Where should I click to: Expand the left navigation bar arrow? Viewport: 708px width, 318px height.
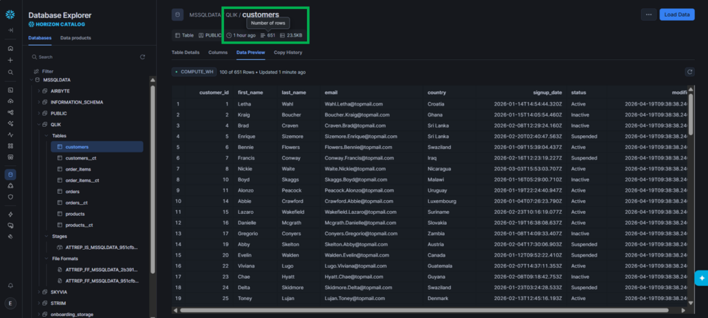tap(10, 30)
